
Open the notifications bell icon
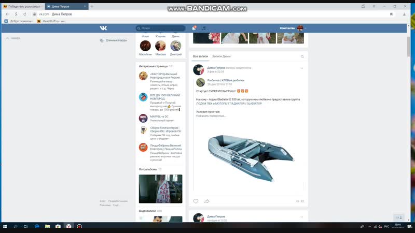194,28
